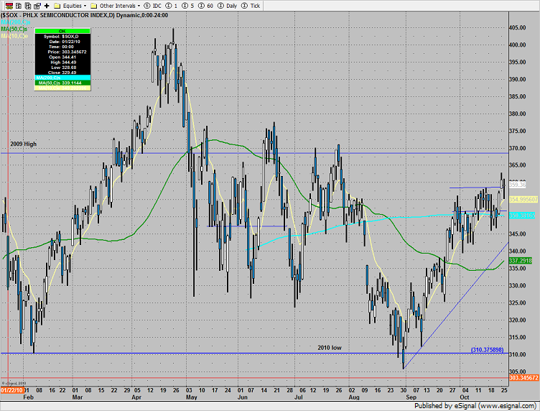The height and width of the screenshot is (411, 540).
Task: Click the circled I icon beside Tick
Action: [x=245, y=6]
